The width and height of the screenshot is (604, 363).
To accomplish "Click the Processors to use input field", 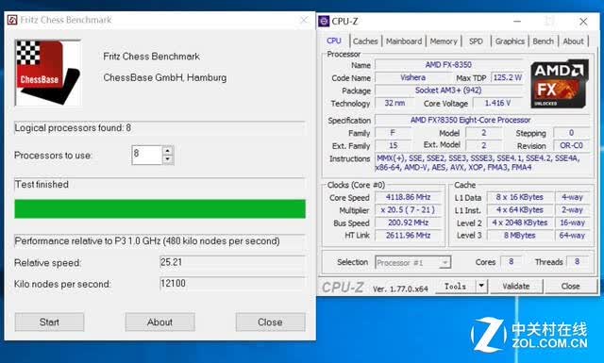I will coord(147,156).
